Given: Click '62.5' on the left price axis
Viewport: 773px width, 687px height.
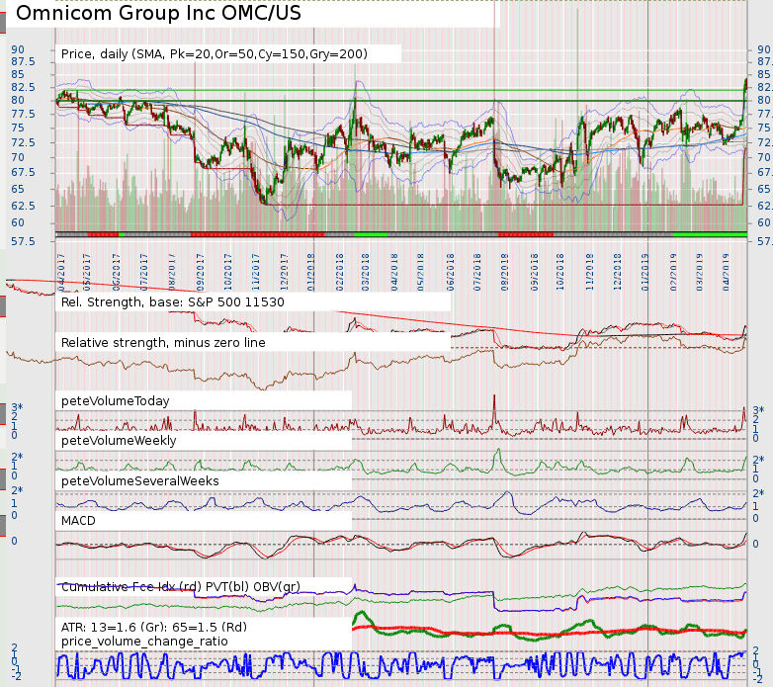Looking at the screenshot, I should click(x=23, y=206).
